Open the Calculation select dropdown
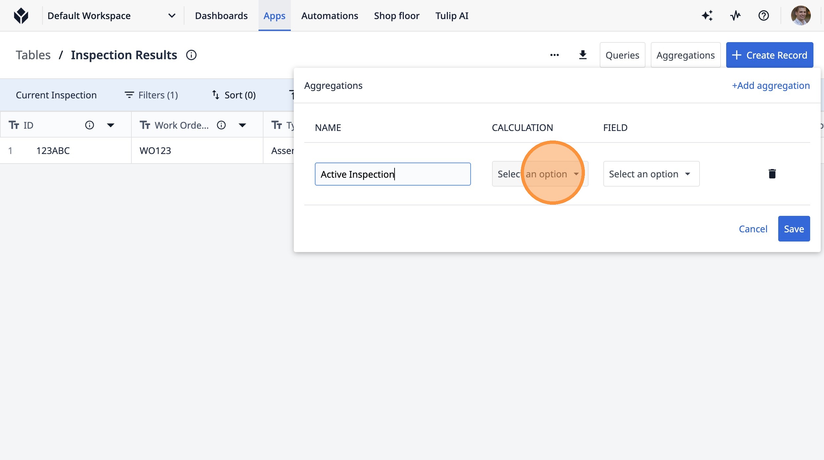 540,174
